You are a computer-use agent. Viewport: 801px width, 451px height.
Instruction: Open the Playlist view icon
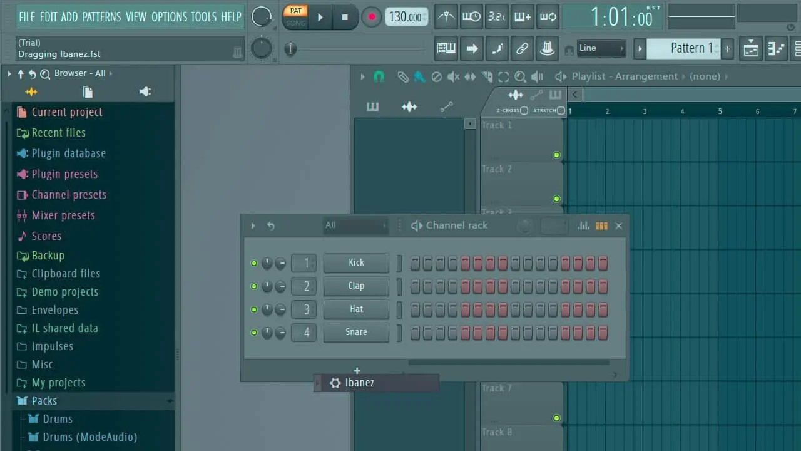click(x=751, y=48)
